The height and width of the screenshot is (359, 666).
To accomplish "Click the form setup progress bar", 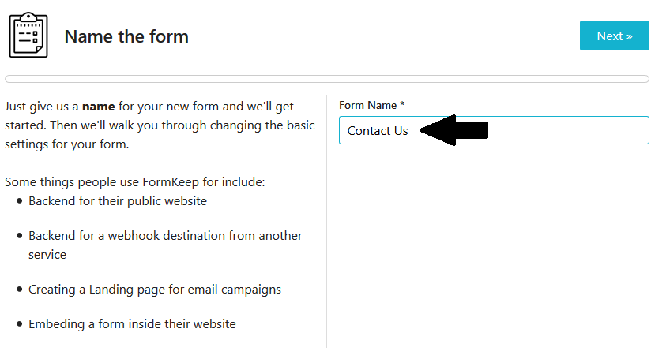I will pyautogui.click(x=326, y=79).
